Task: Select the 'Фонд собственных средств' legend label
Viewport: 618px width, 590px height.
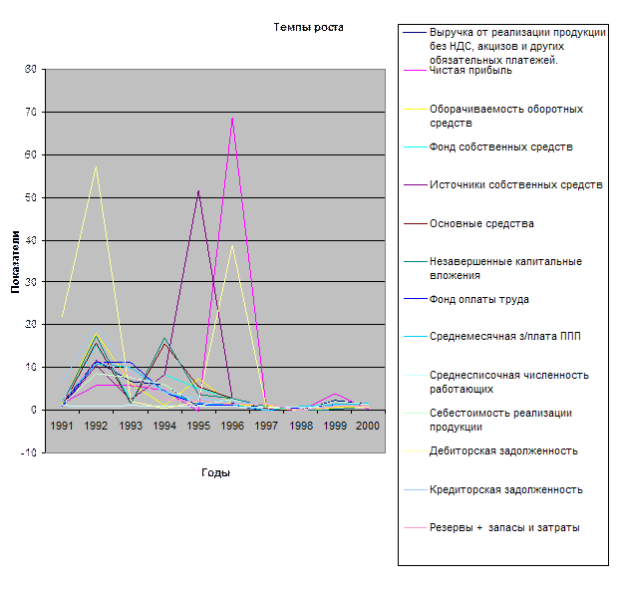Action: tap(500, 147)
